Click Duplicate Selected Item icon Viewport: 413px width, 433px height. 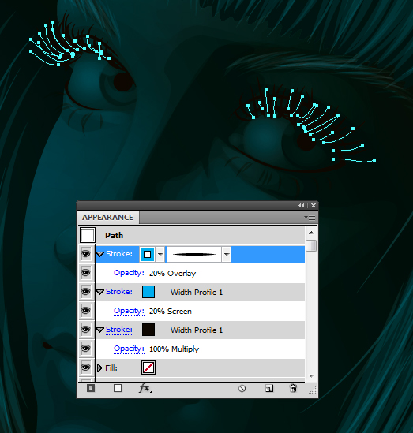[269, 389]
